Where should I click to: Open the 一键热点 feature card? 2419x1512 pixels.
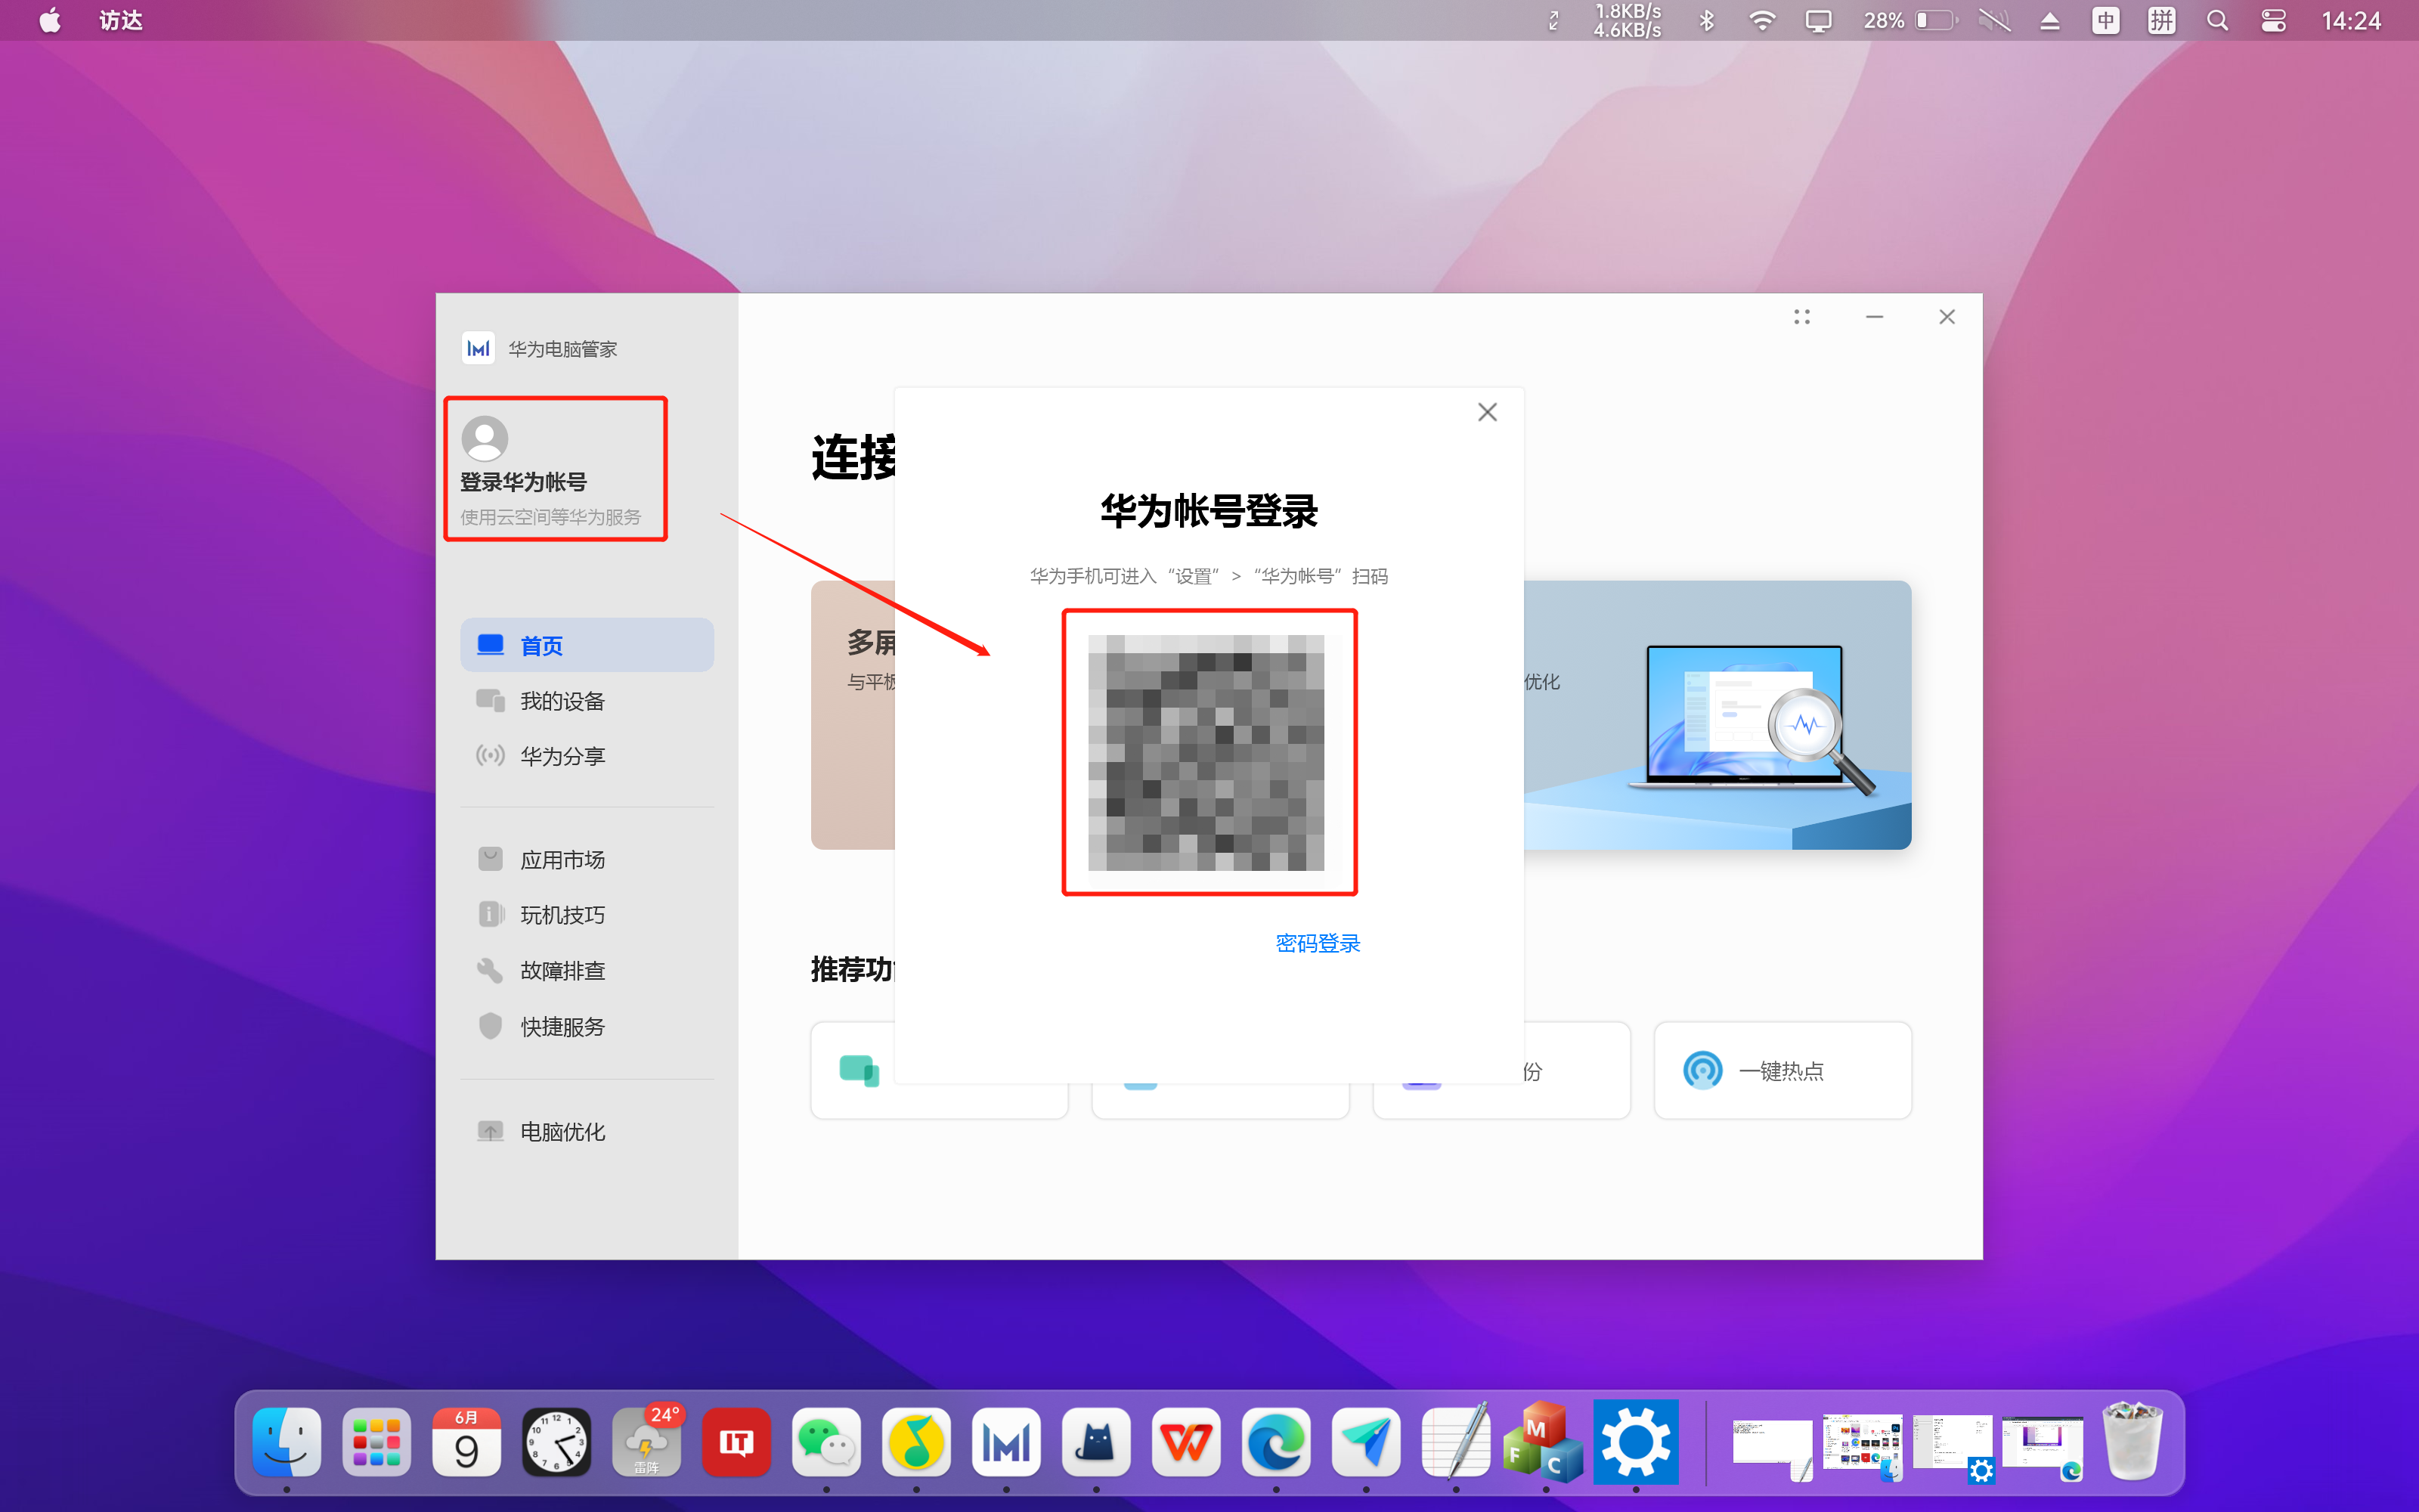(x=1783, y=1070)
